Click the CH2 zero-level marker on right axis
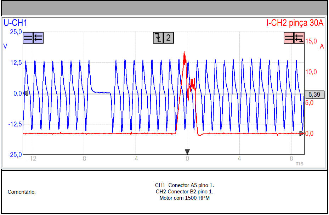329x215 pixels. point(301,134)
